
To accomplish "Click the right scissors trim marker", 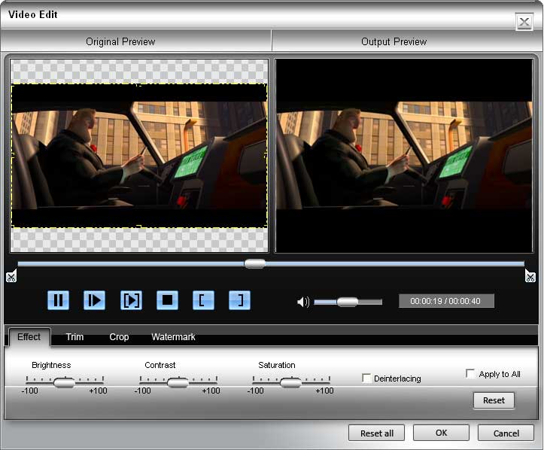I will tap(530, 276).
